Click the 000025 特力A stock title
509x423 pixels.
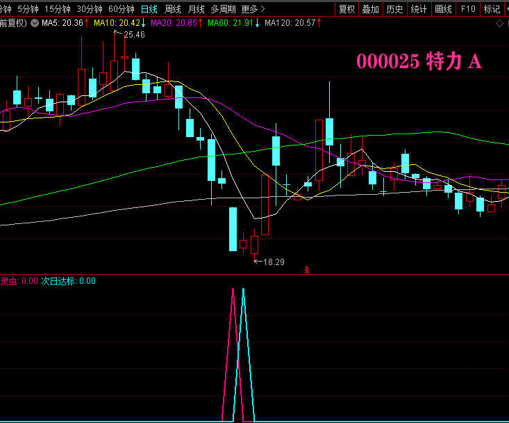pos(419,61)
